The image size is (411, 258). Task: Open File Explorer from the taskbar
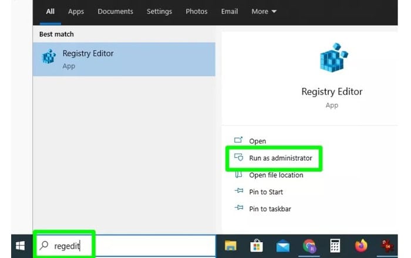(230, 246)
